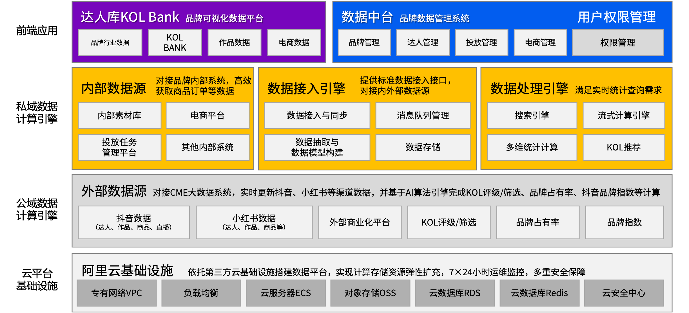Click the 数据抽取与数据模型构建 box

click(317, 147)
